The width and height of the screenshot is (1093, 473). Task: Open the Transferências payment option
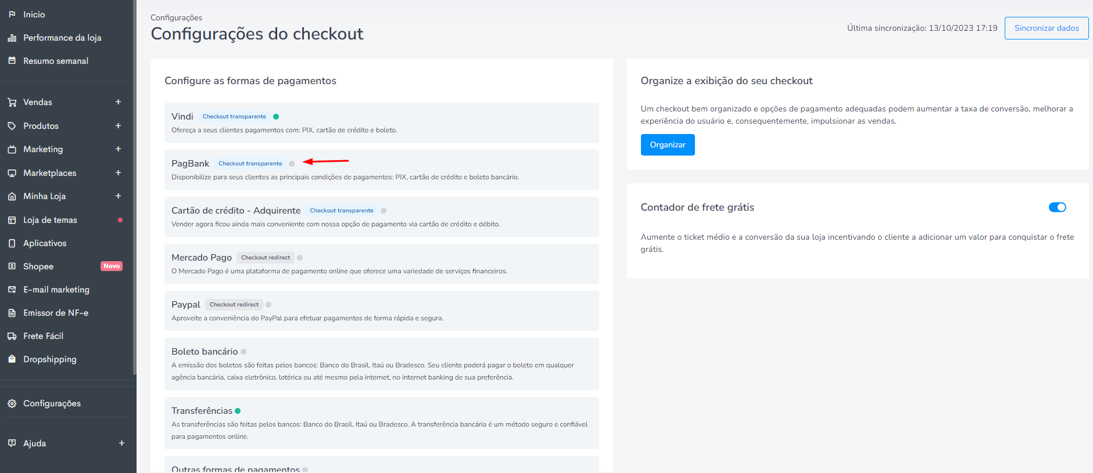pyautogui.click(x=382, y=423)
